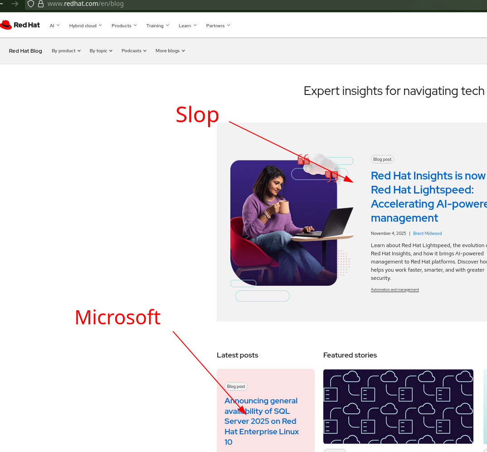Expand the AI navigation menu

[54, 25]
